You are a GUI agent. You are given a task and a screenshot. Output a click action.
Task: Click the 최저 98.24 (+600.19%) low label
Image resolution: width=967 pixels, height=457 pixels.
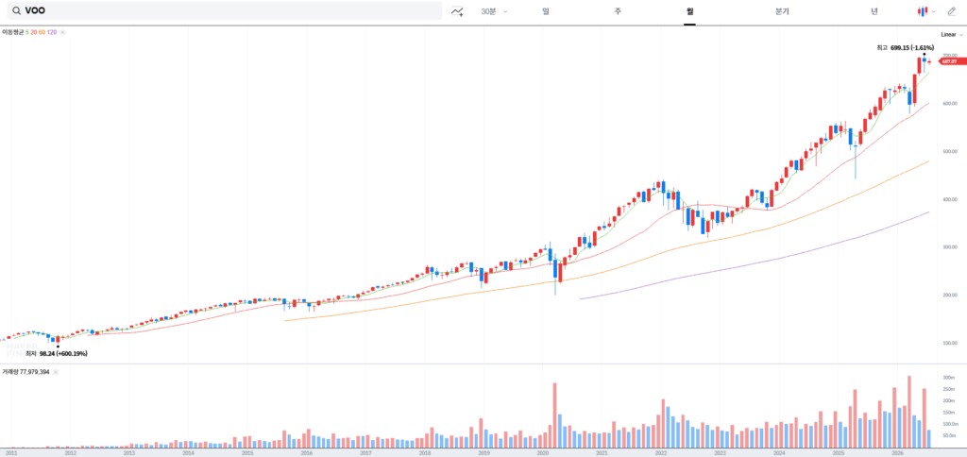tap(56, 354)
